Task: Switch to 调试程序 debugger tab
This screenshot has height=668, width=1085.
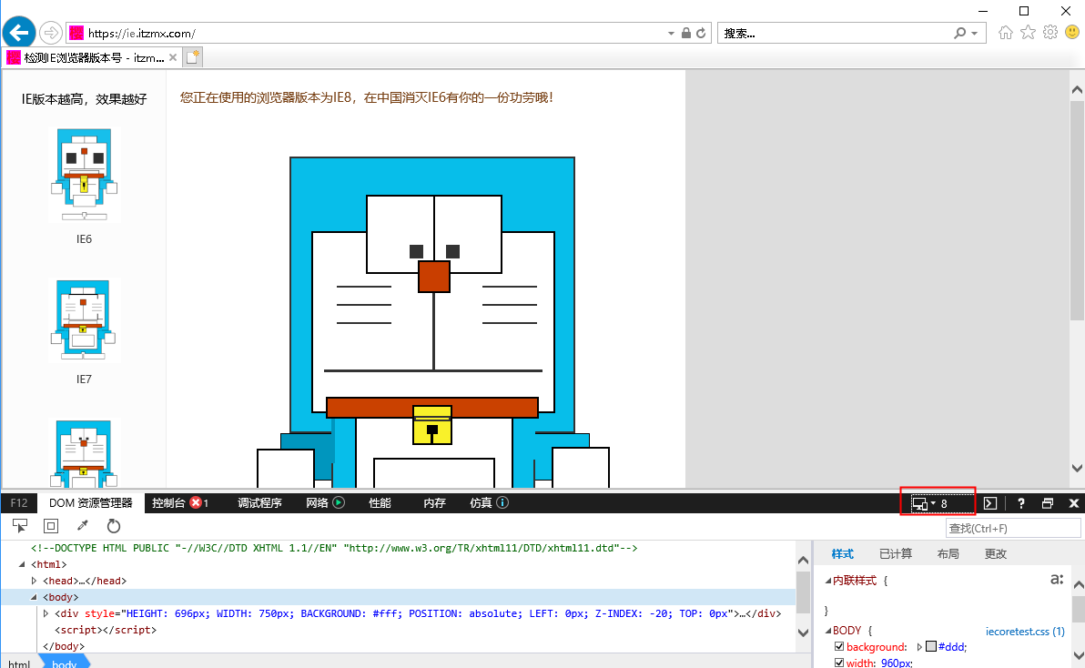Action: (x=259, y=502)
